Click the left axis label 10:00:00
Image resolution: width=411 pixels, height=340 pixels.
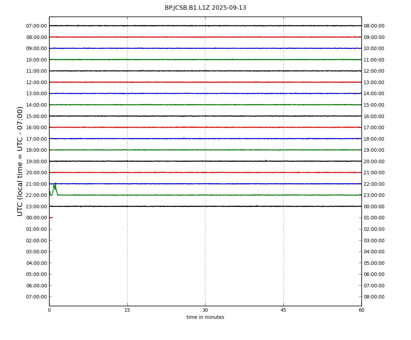(36, 60)
